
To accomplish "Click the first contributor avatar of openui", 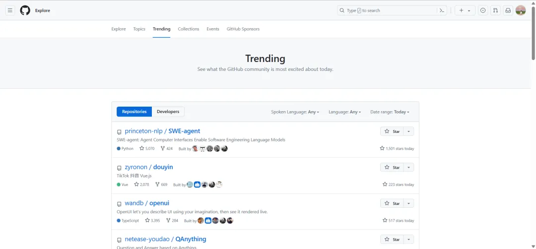I will tap(201, 221).
